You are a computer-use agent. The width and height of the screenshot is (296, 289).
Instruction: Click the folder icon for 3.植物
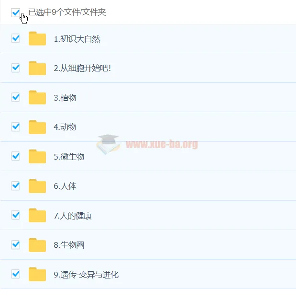click(x=37, y=97)
